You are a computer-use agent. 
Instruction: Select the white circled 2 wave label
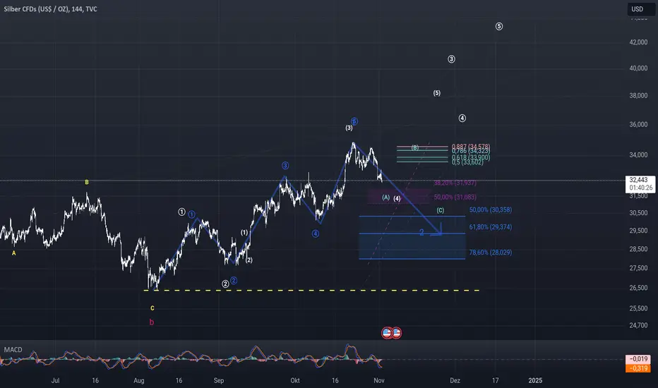click(x=225, y=284)
